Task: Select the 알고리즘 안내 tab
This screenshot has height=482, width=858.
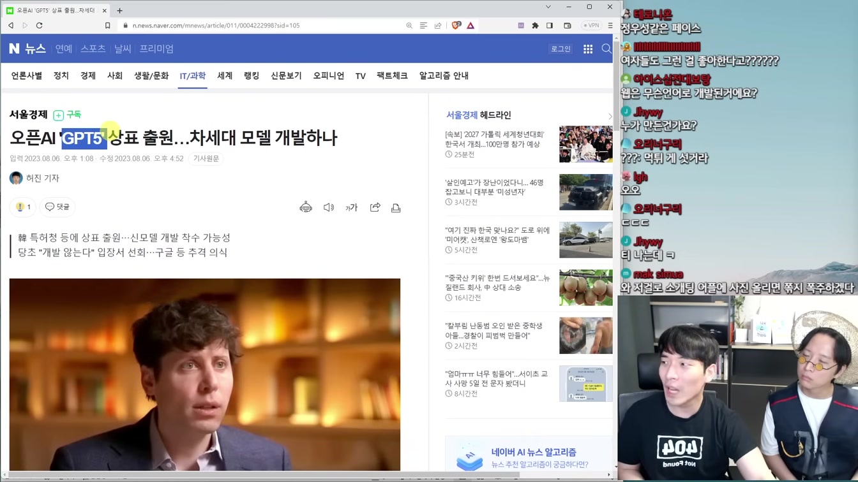Action: pyautogui.click(x=444, y=75)
